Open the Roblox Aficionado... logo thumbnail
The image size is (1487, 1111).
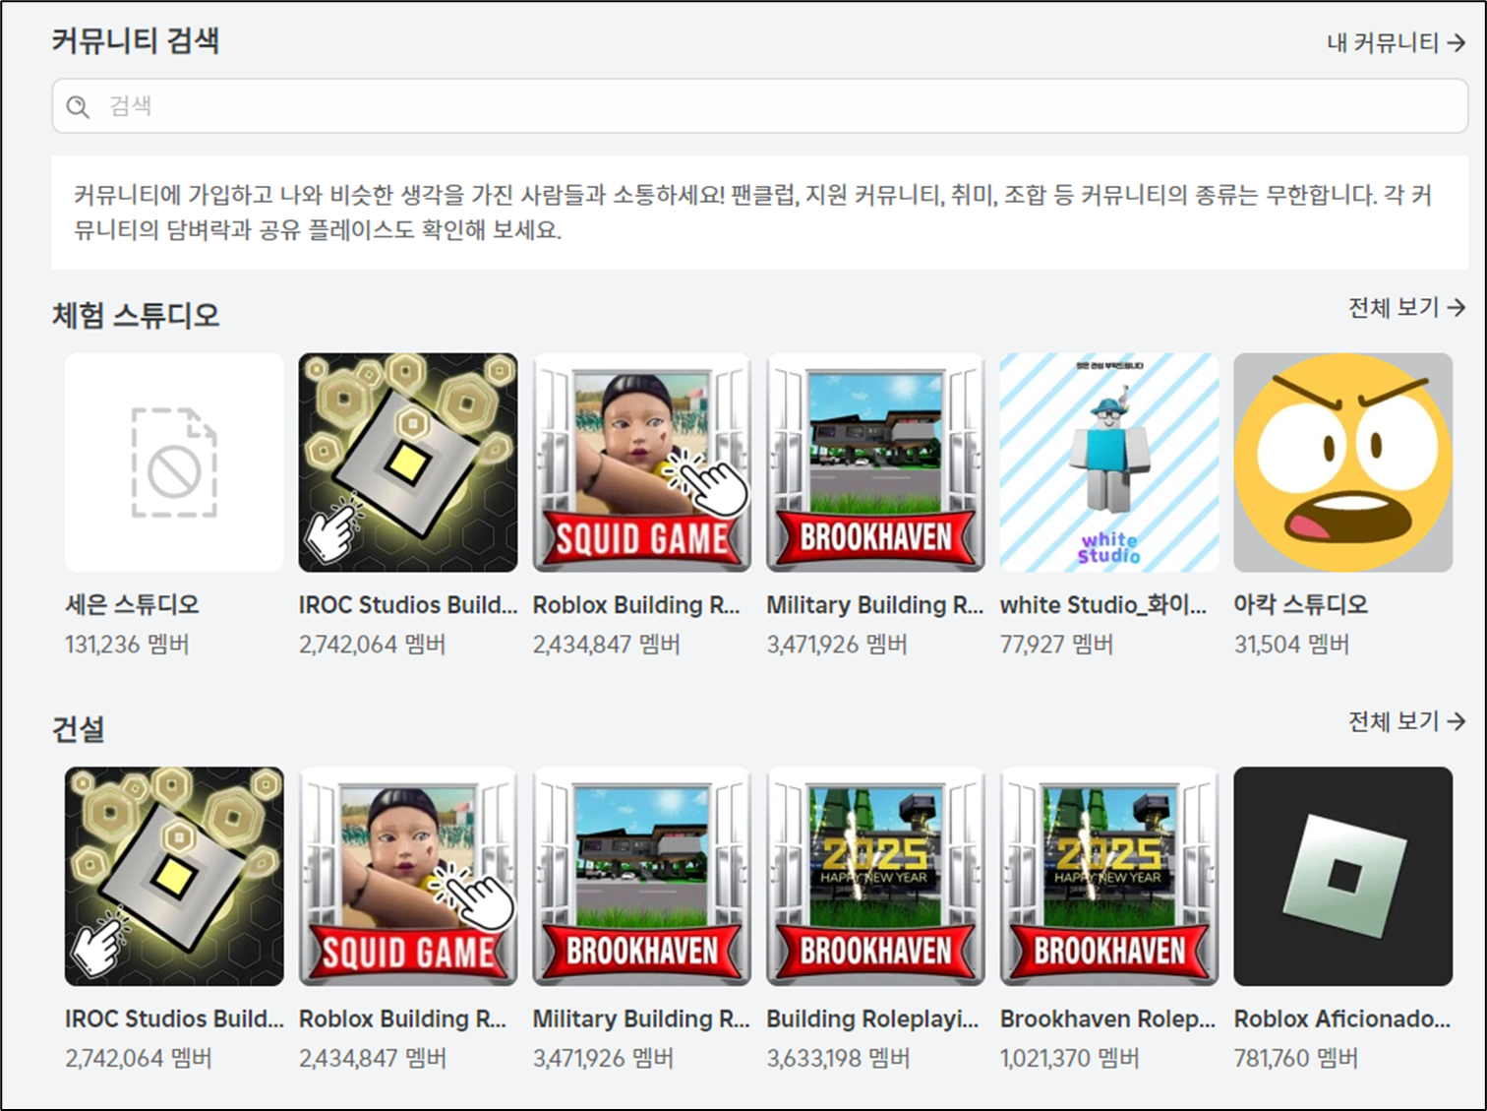(1343, 877)
